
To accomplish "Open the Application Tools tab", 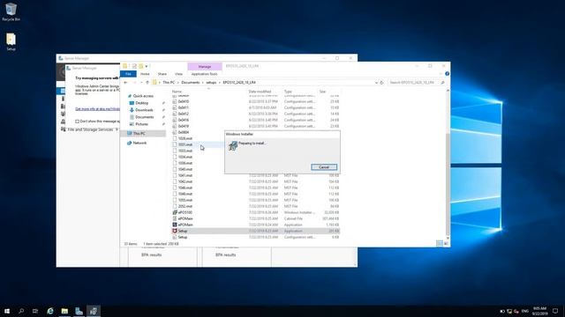I will [204, 74].
